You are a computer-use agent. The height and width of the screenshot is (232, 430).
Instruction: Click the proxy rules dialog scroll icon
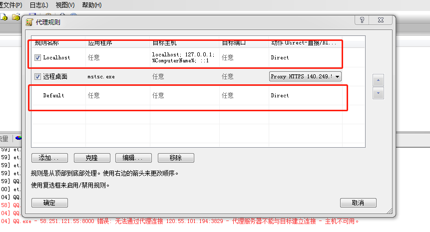[x=29, y=22]
